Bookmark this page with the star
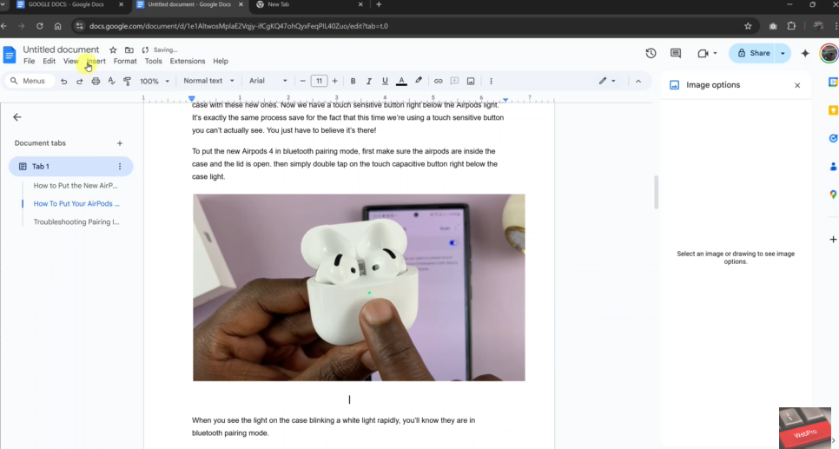 click(748, 26)
